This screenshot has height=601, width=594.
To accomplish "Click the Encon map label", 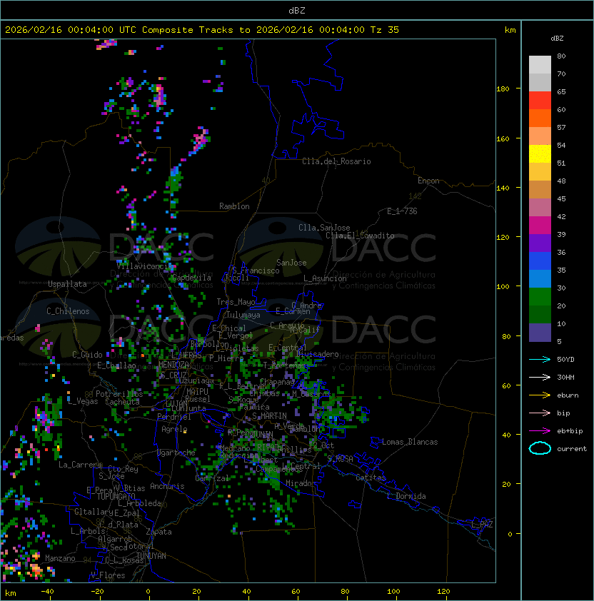I will [428, 181].
